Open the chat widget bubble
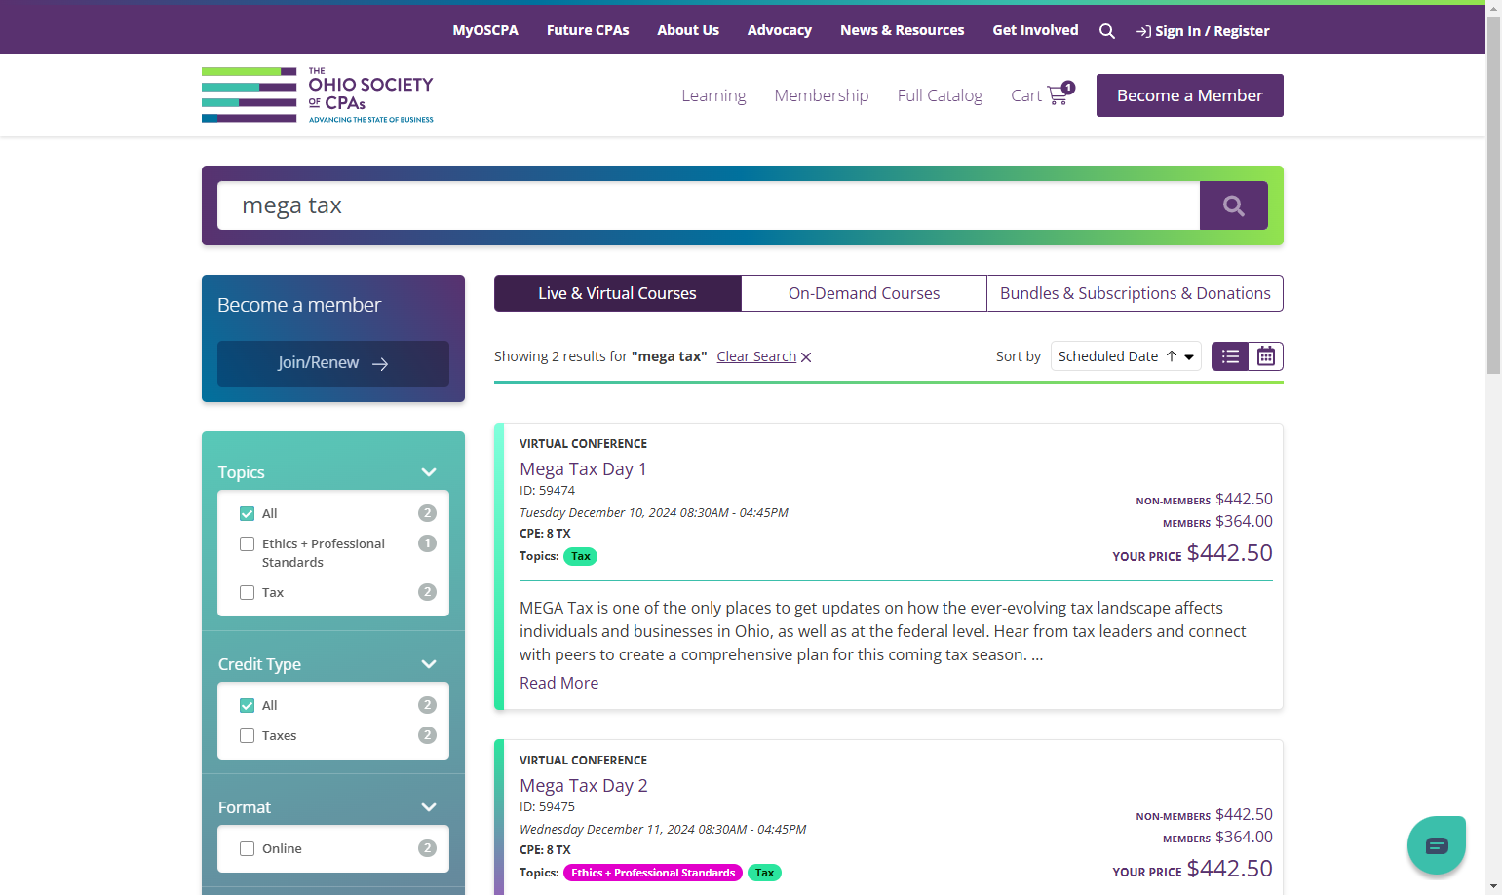 tap(1437, 845)
